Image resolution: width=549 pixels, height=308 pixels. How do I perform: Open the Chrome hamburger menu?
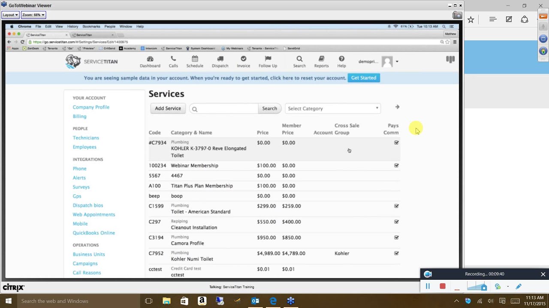tap(455, 42)
